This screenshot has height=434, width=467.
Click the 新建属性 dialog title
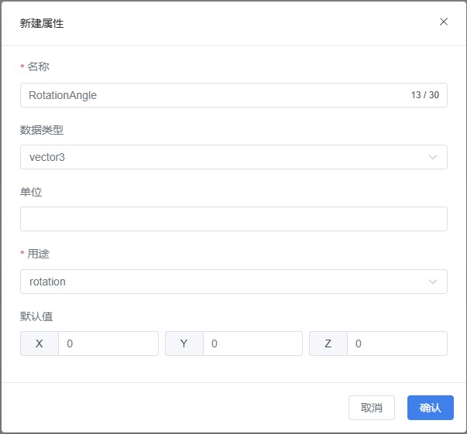click(x=42, y=23)
